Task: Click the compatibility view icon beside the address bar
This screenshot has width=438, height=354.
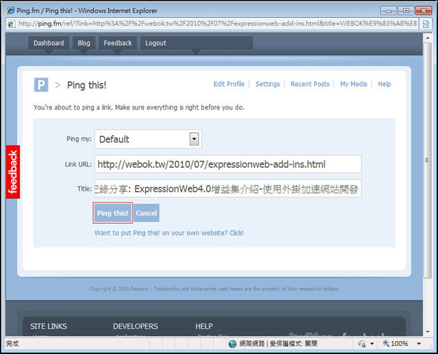Action: click(426, 24)
